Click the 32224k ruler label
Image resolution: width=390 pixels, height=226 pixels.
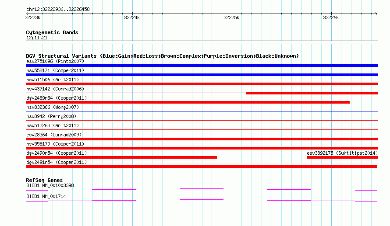pyautogui.click(x=132, y=17)
